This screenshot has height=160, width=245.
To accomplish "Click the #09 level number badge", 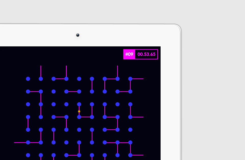I will 129,54.
